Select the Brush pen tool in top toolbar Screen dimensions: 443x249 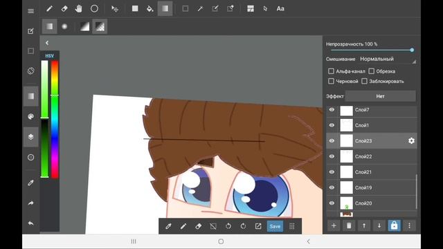pyautogui.click(x=49, y=9)
